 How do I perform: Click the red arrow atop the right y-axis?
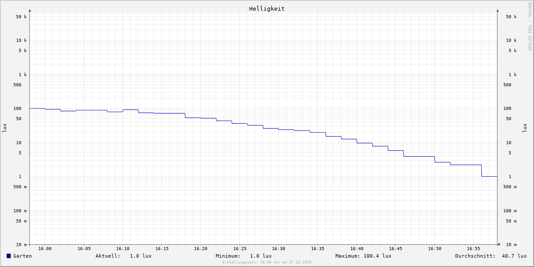point(498,10)
